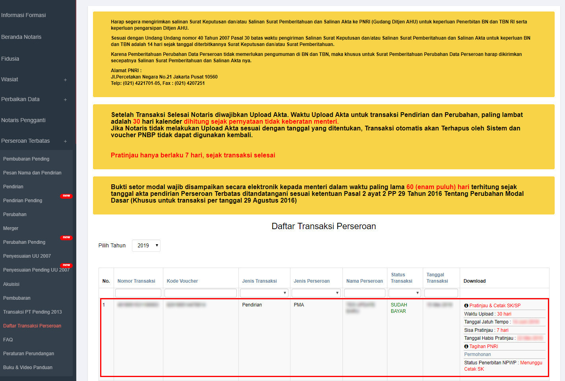Image resolution: width=565 pixels, height=381 pixels.
Task: Select Pesan Nama dan Pendirian submenu
Action: [x=32, y=173]
